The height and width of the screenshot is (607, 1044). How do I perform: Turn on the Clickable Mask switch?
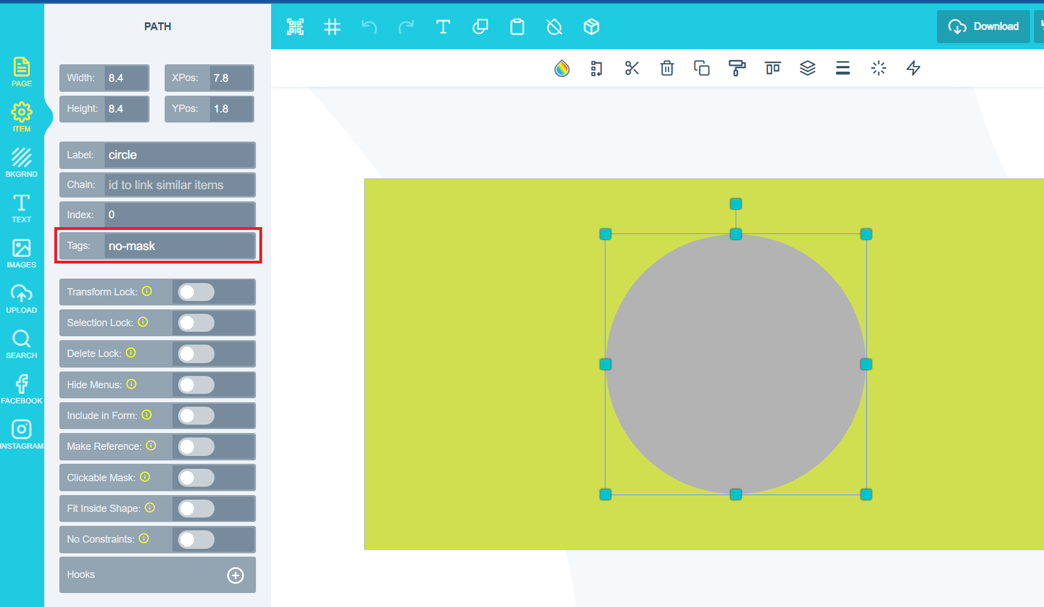point(196,478)
